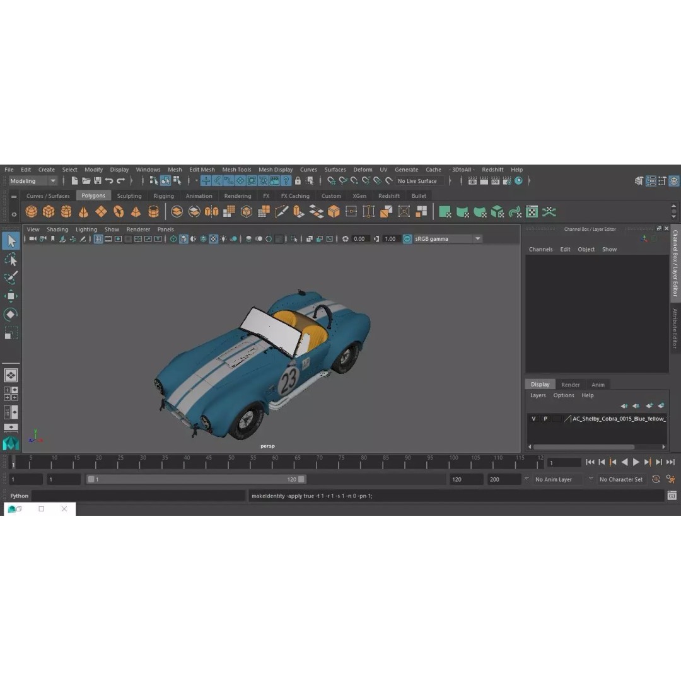Open the Mesh Tools menu
This screenshot has height=681, width=681.
pyautogui.click(x=236, y=170)
